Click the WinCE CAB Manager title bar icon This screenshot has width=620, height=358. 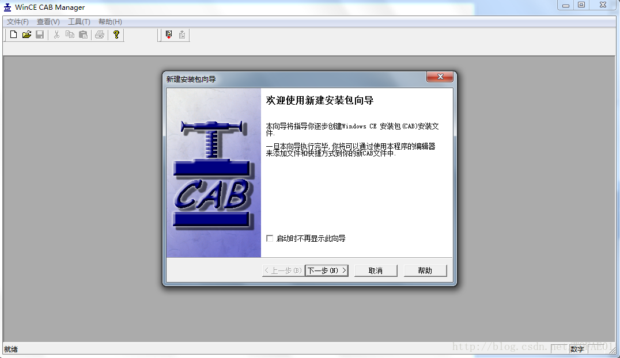point(7,7)
